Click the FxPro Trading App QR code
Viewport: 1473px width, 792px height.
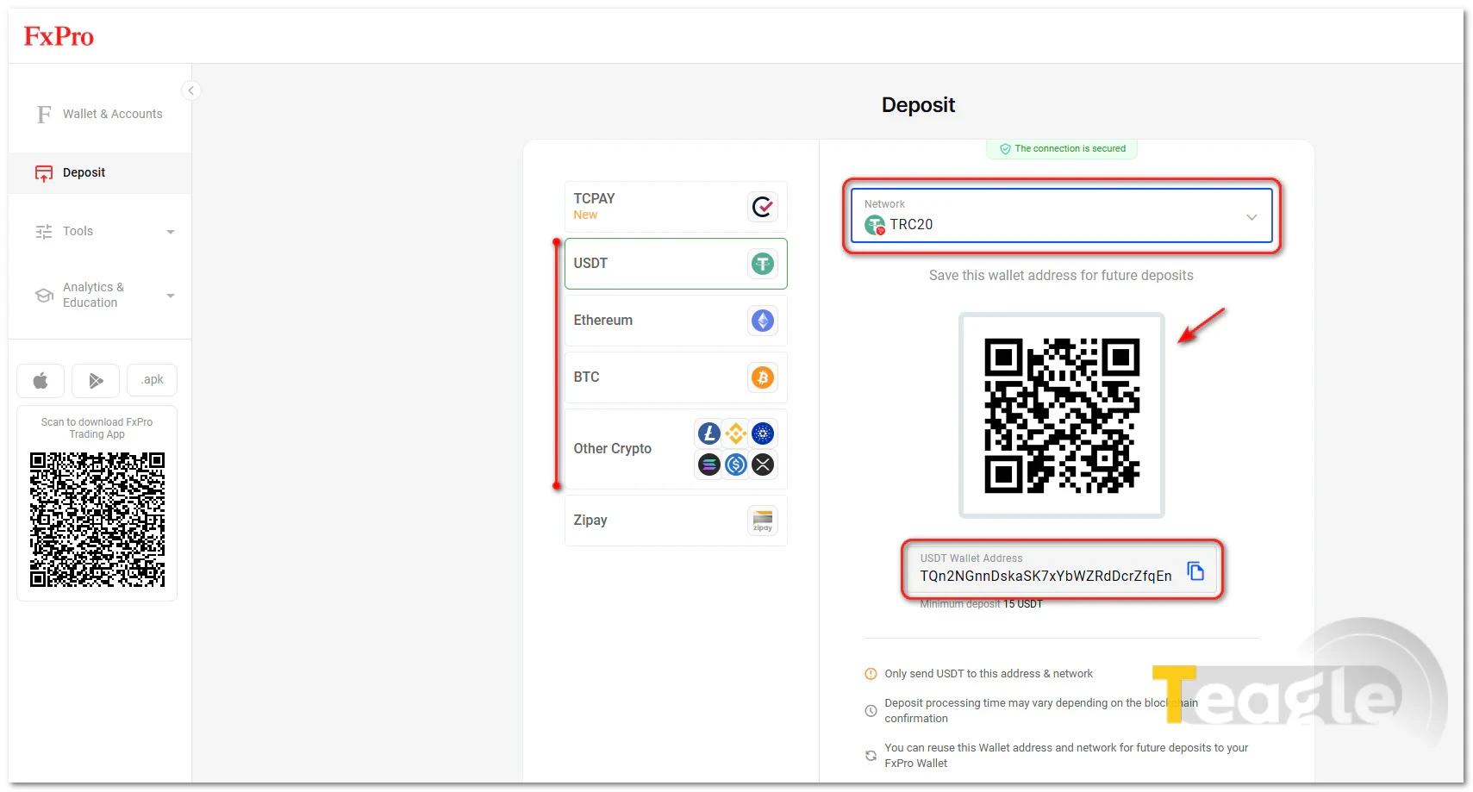[97, 520]
